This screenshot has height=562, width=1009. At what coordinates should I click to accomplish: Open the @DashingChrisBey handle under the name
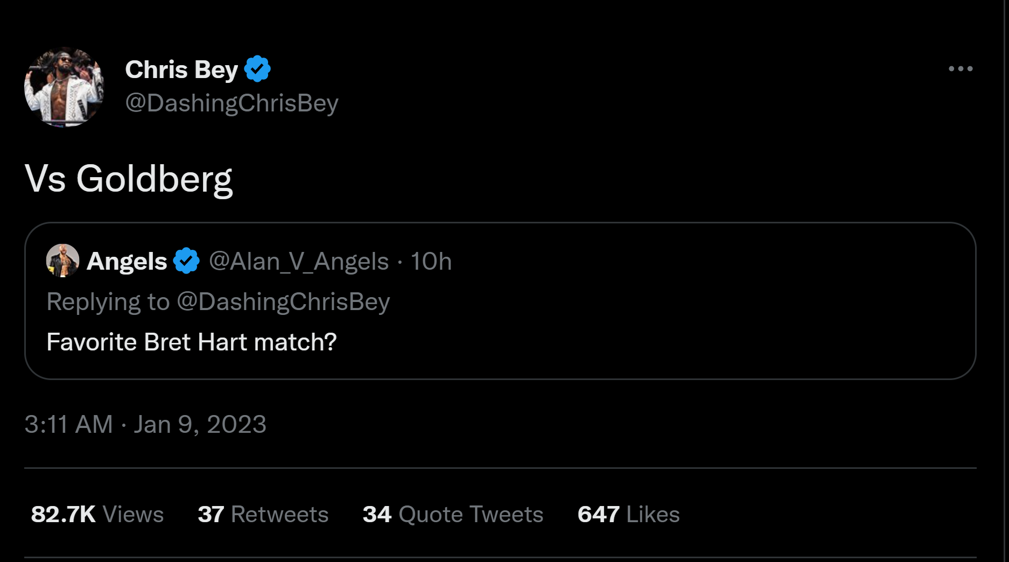pyautogui.click(x=232, y=103)
